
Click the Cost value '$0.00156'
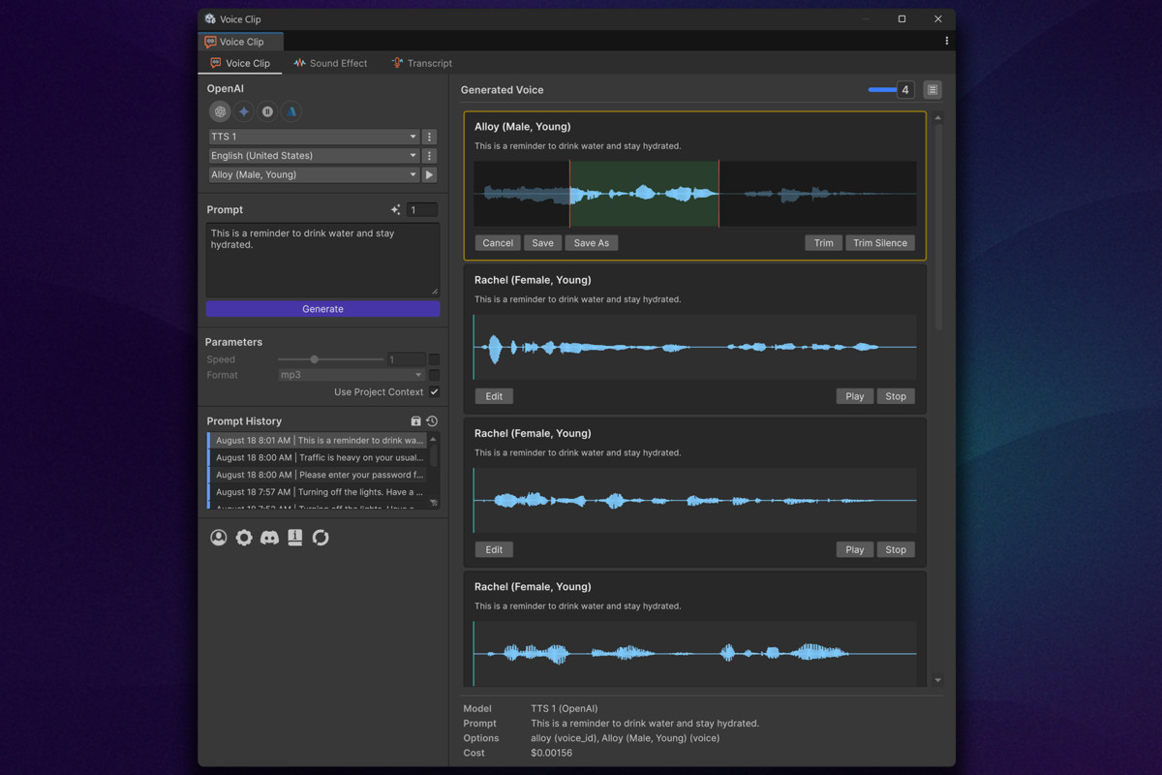[551, 753]
